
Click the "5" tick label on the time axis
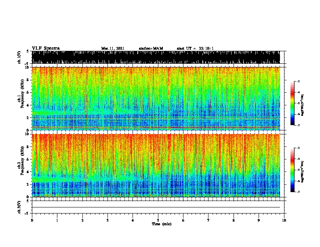pyautogui.click(x=158, y=220)
